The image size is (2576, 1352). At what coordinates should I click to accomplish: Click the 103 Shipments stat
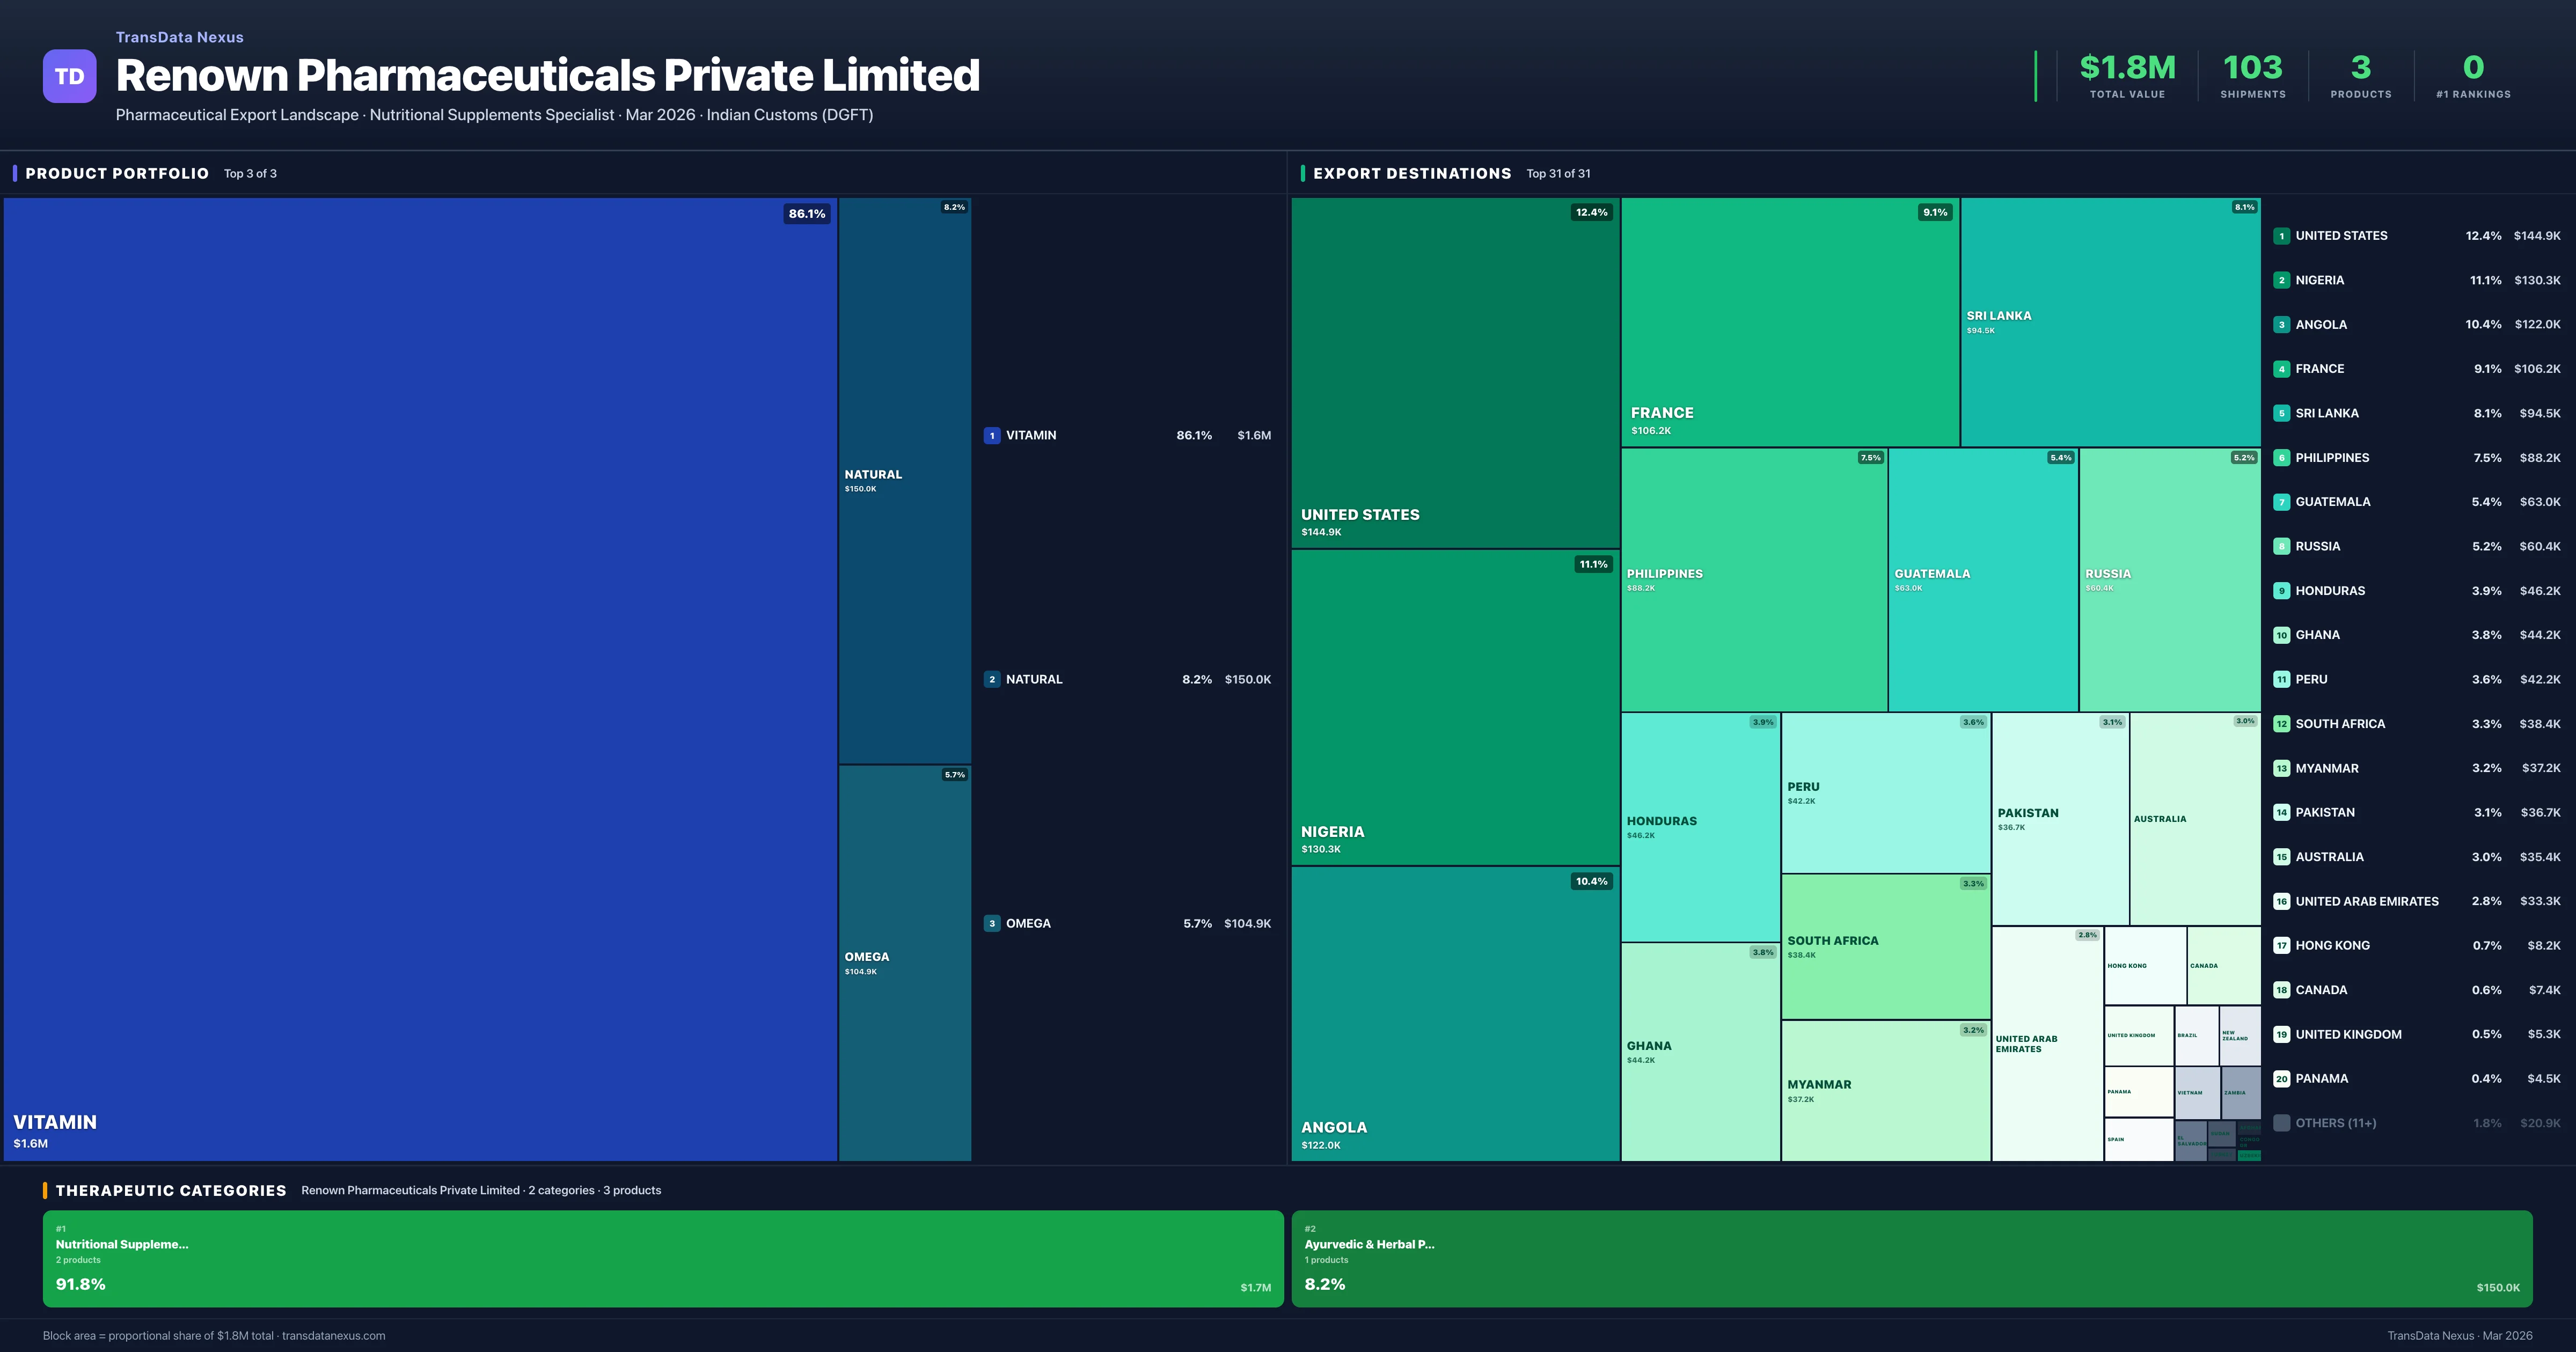2252,76
